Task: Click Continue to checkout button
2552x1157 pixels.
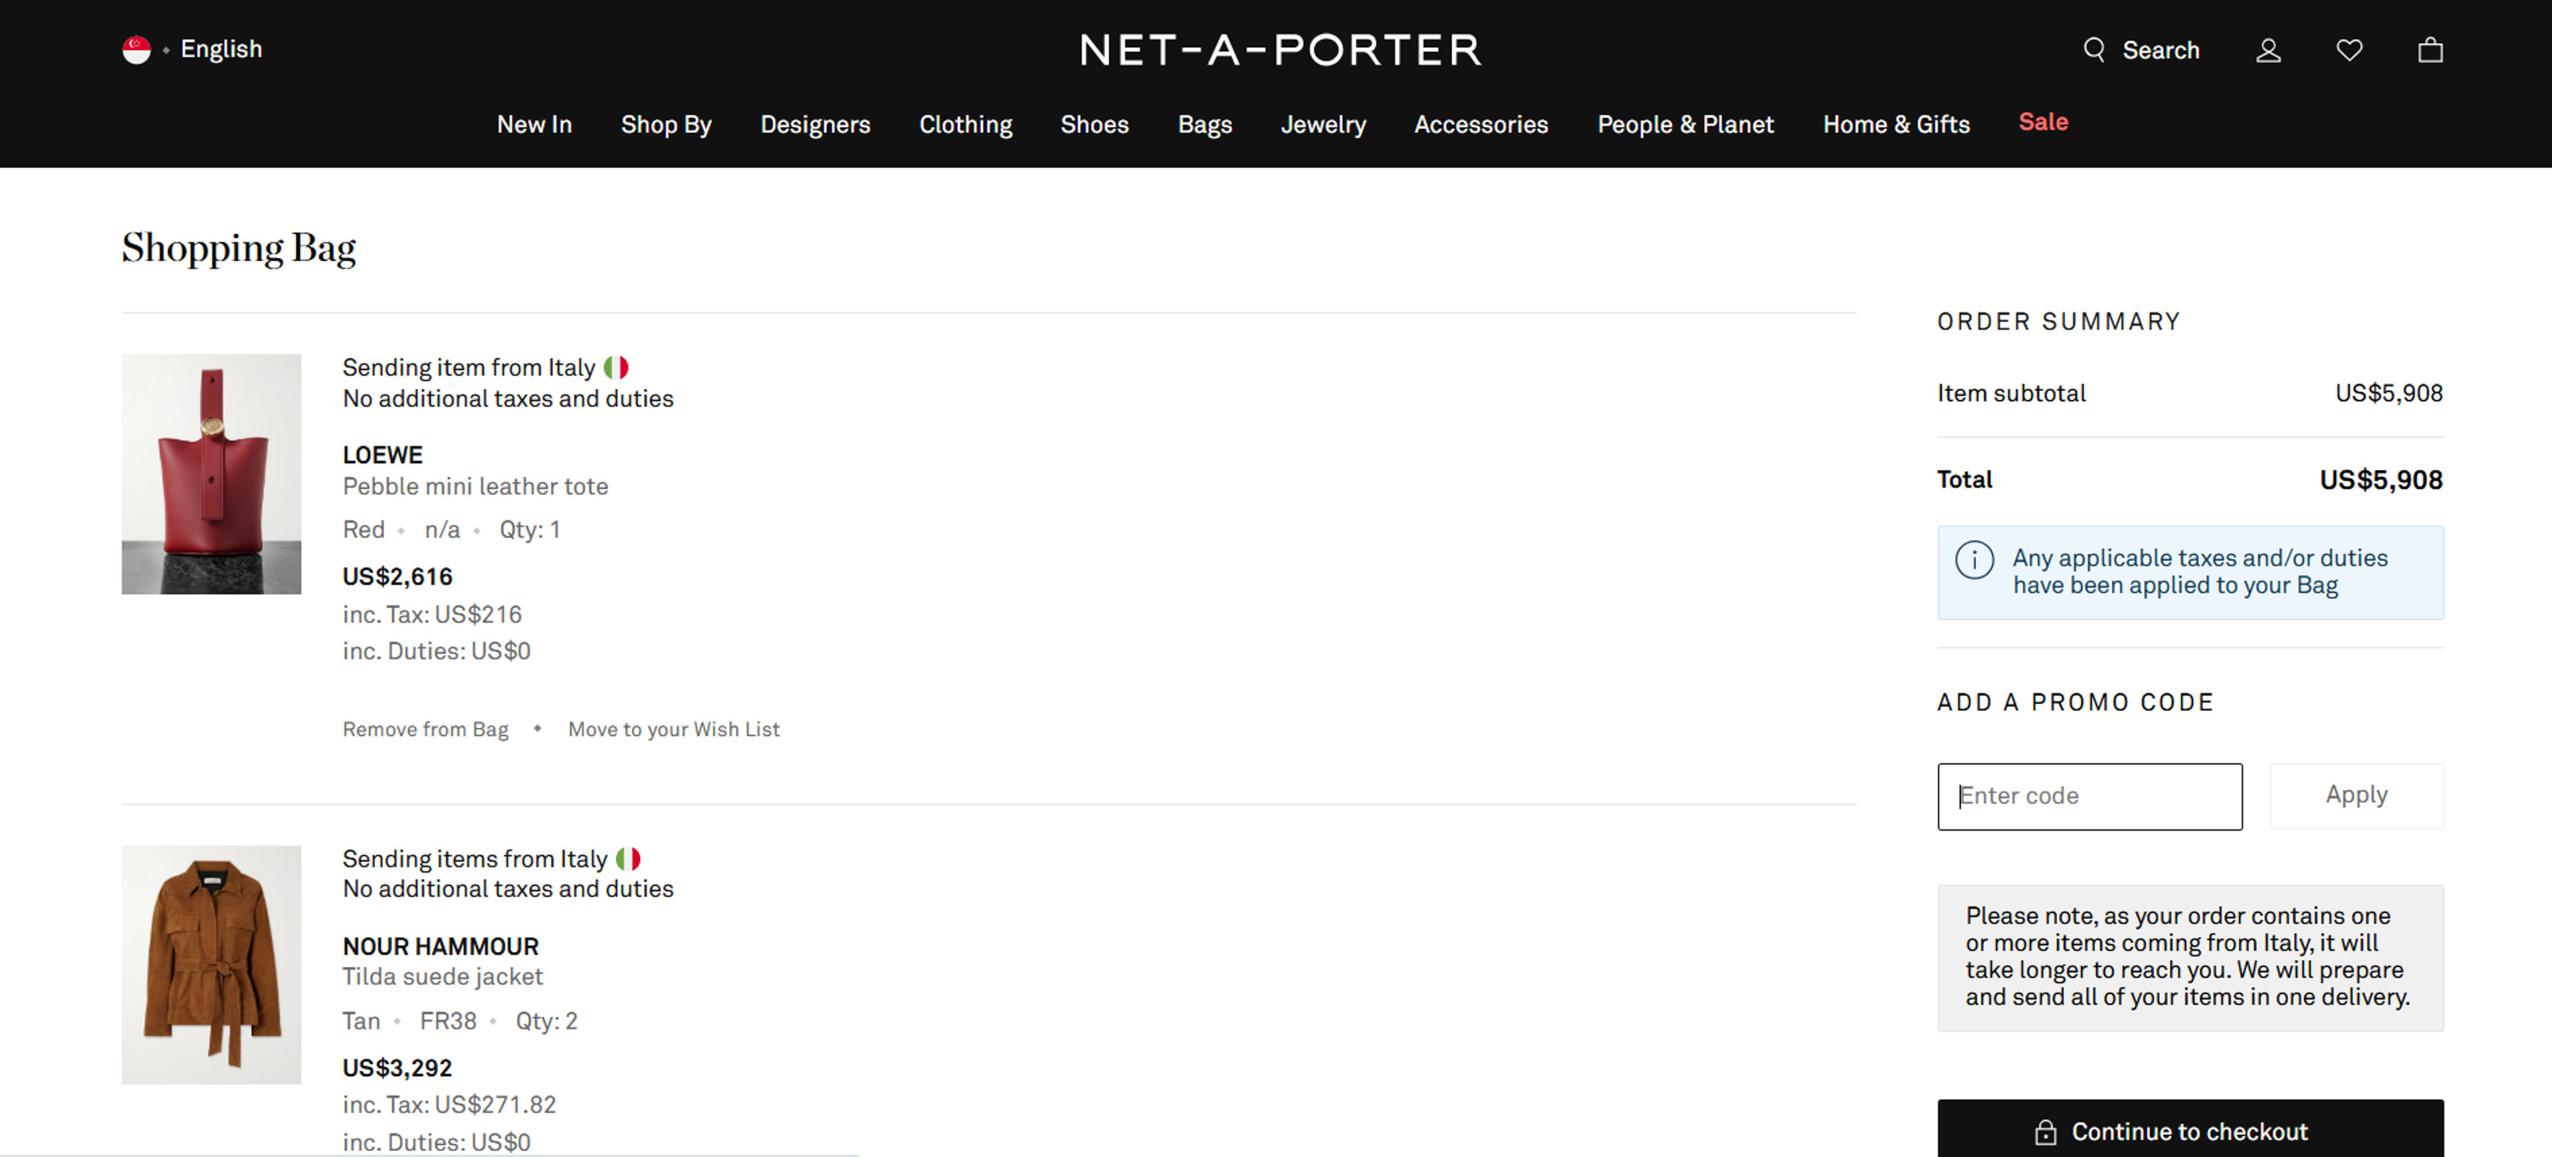Action: [2190, 1128]
